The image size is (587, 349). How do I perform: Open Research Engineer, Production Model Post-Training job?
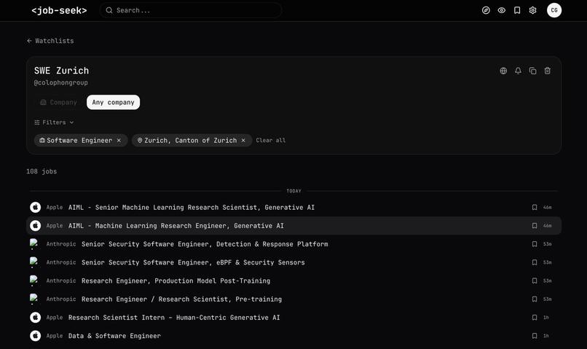coord(294,281)
